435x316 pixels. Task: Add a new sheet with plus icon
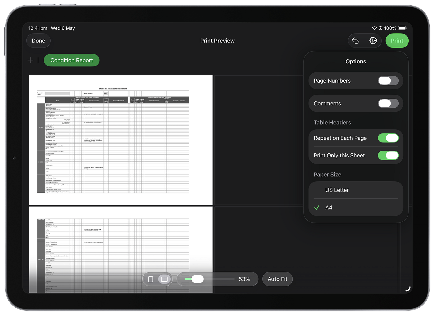point(30,60)
